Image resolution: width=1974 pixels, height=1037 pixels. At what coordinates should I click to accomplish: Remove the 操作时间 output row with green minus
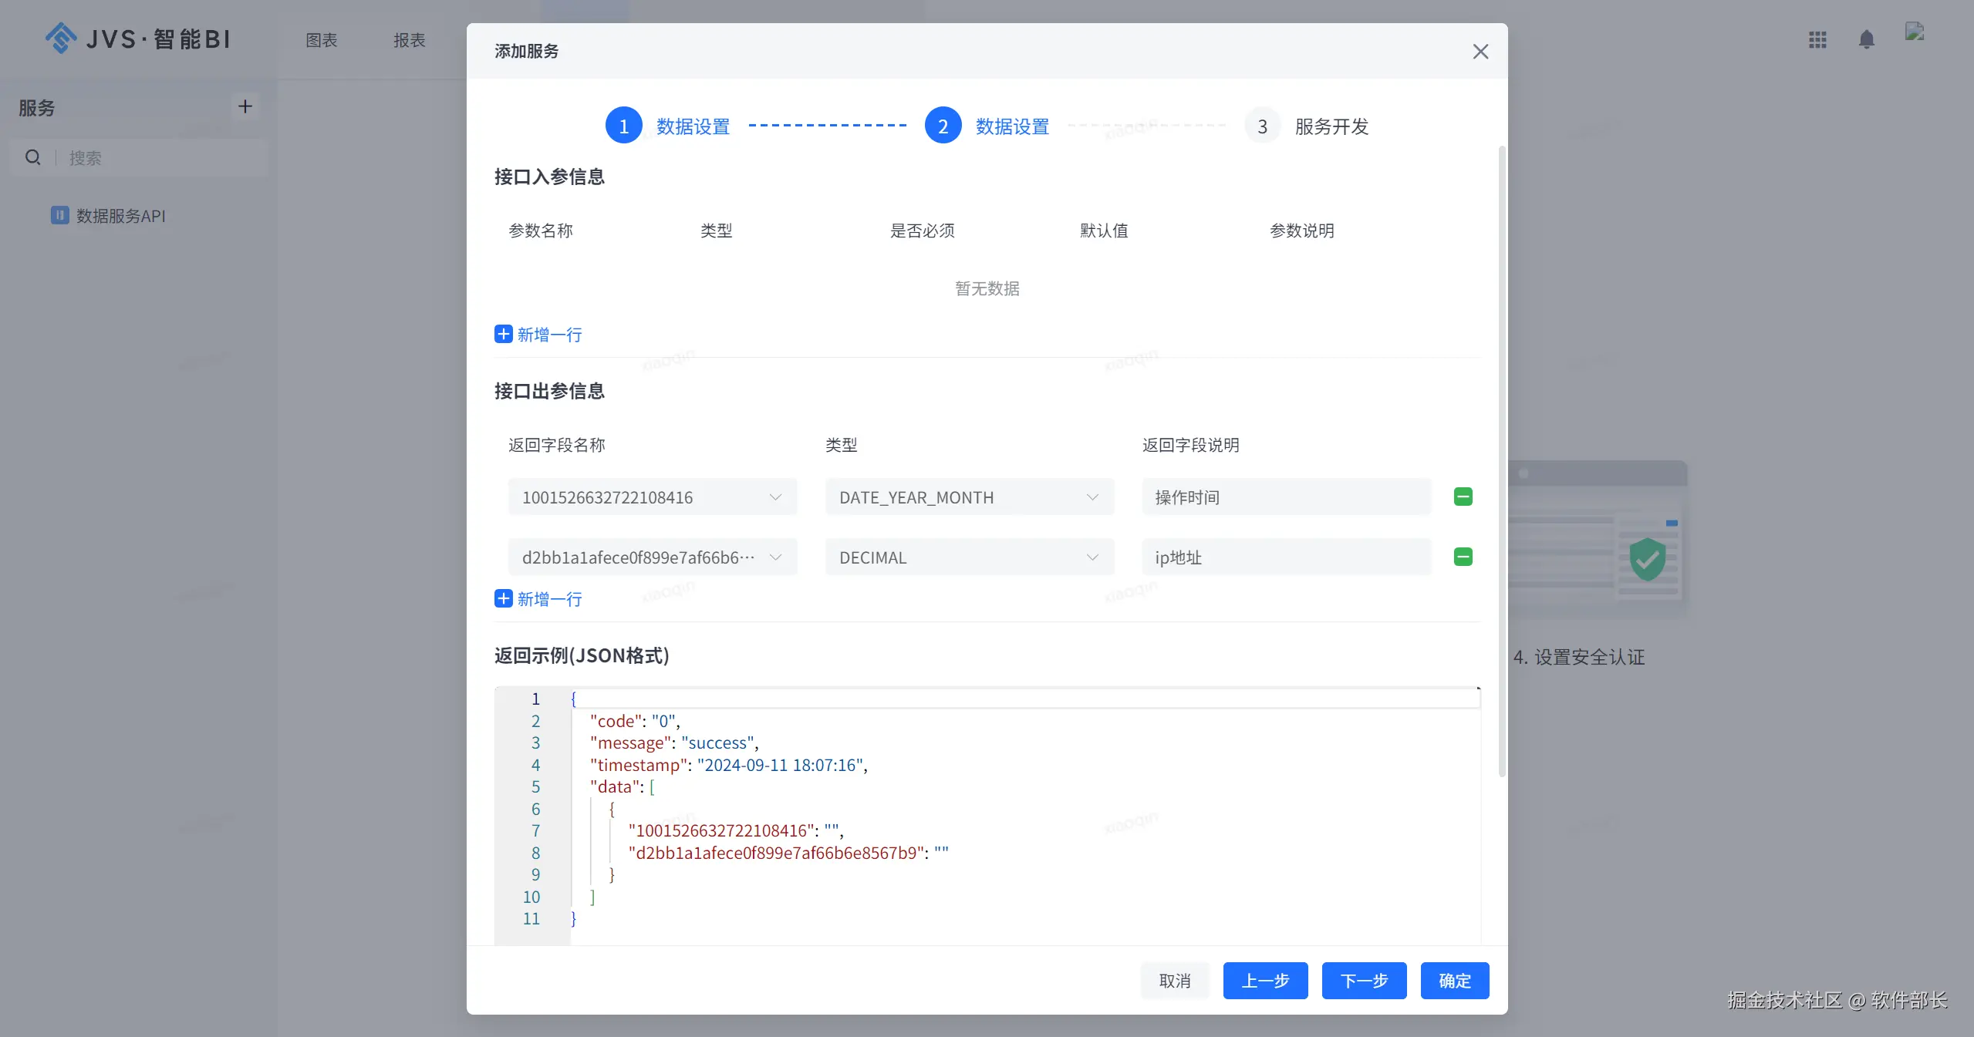pyautogui.click(x=1463, y=497)
